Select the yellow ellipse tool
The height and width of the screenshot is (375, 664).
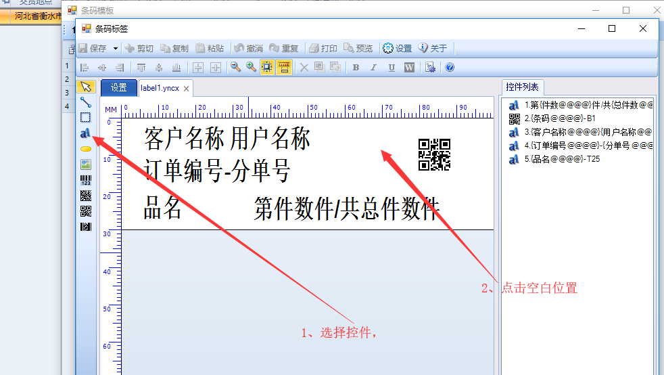85,148
